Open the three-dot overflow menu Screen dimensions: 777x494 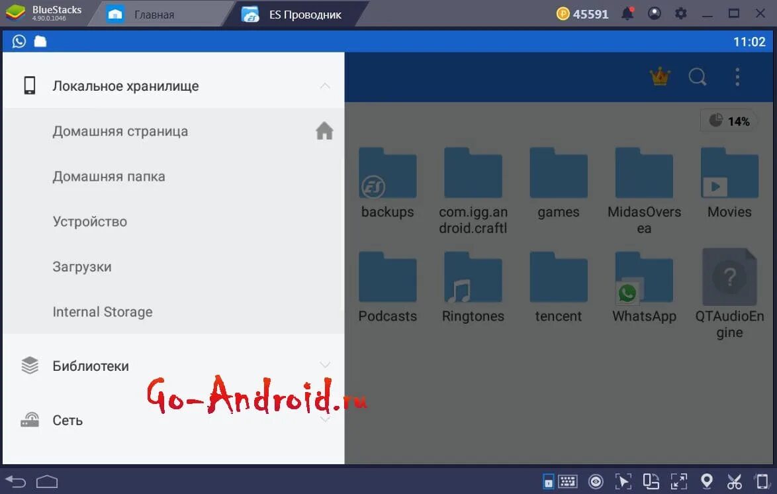(x=737, y=77)
